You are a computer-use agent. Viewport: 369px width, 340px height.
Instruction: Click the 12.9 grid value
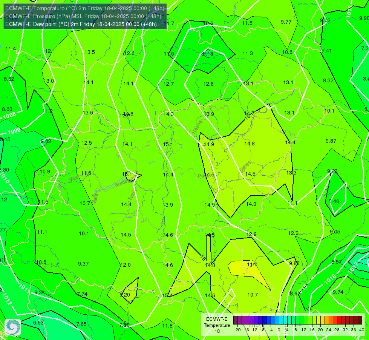click(251, 234)
